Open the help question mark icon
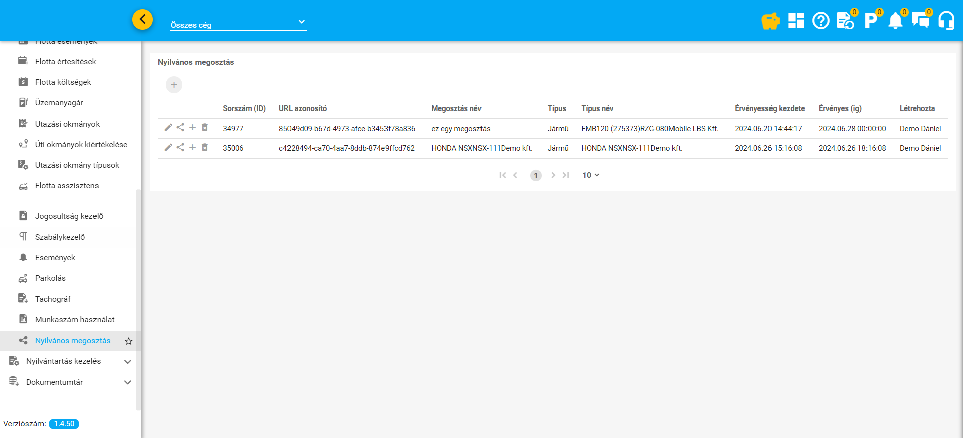 pos(820,21)
